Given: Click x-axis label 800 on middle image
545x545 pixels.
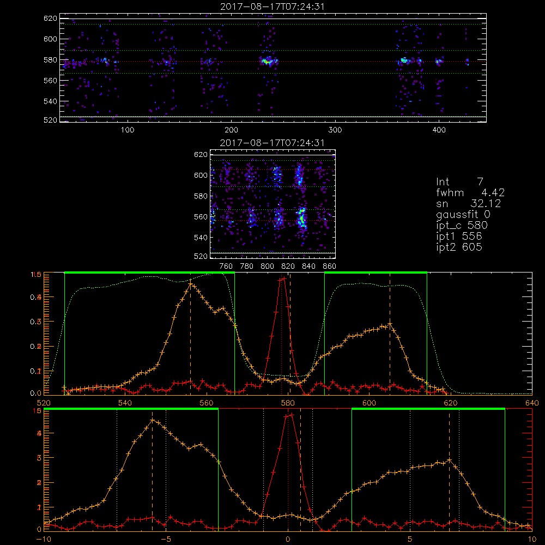Looking at the screenshot, I should pyautogui.click(x=267, y=267).
